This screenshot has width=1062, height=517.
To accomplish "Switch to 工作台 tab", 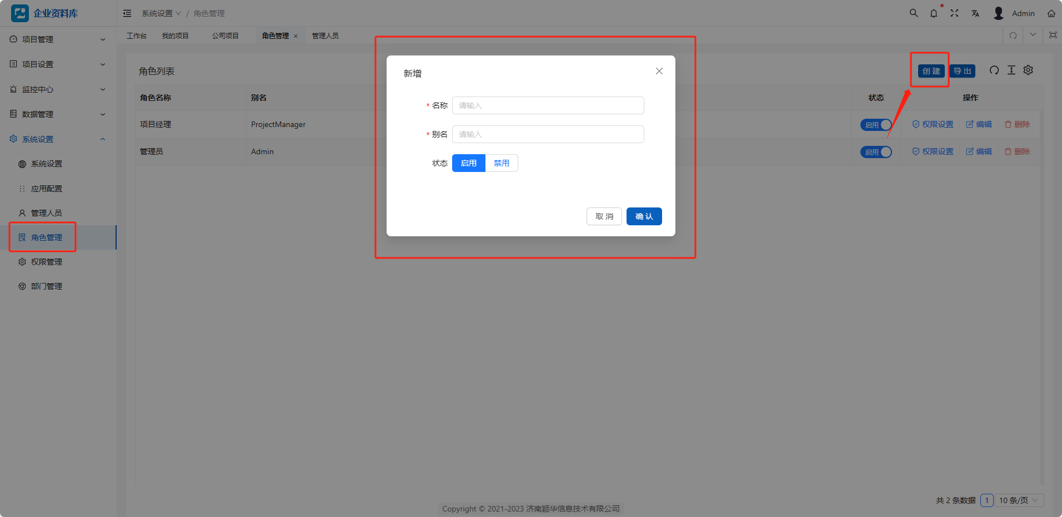I will pos(137,36).
